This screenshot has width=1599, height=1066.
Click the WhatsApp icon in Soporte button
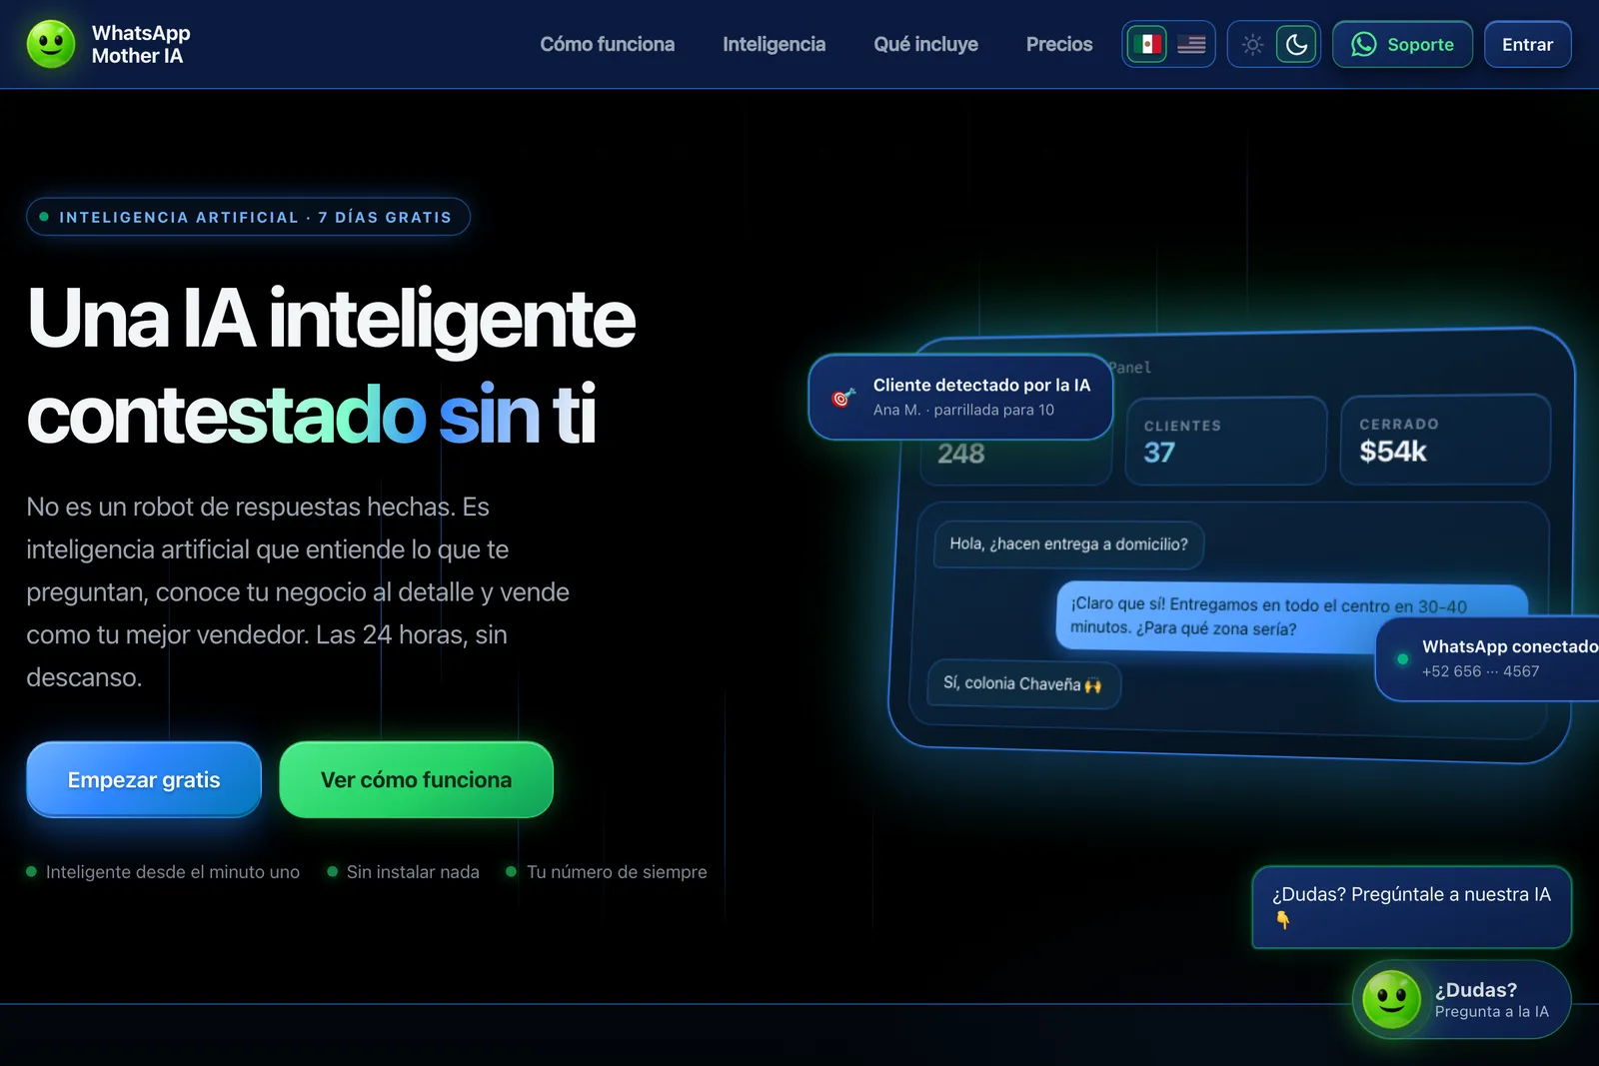point(1364,44)
